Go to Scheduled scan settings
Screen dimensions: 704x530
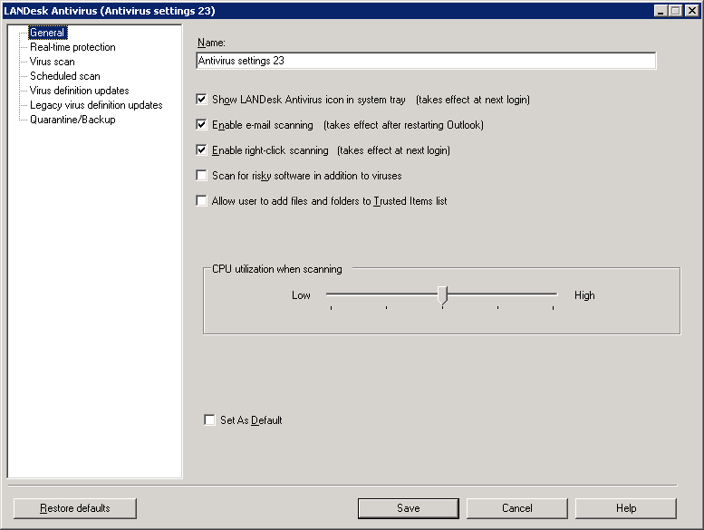click(65, 76)
